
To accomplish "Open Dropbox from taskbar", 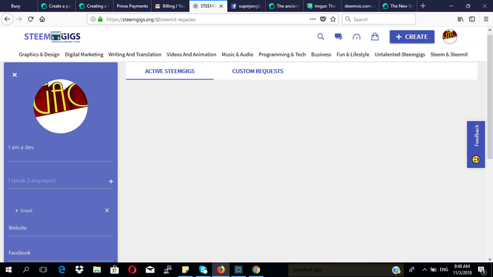I will point(79,270).
